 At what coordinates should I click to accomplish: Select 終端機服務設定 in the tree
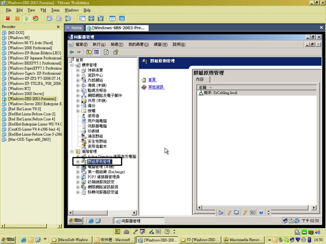pyautogui.click(x=101, y=182)
